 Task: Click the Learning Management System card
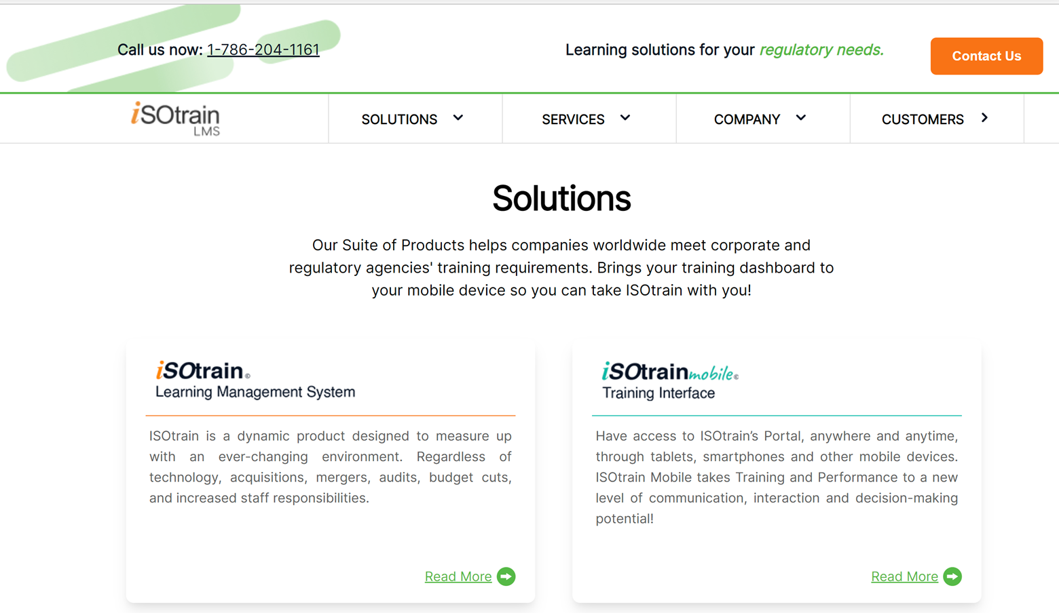(330, 470)
